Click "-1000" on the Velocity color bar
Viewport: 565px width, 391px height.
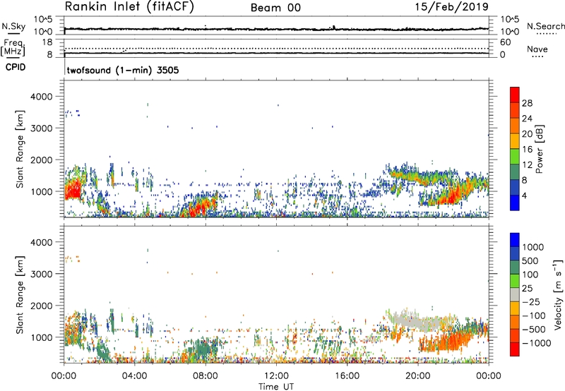pyautogui.click(x=536, y=343)
